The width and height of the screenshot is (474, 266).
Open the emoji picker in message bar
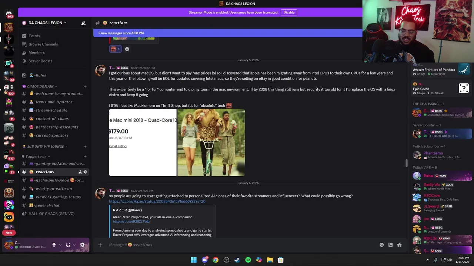381,245
